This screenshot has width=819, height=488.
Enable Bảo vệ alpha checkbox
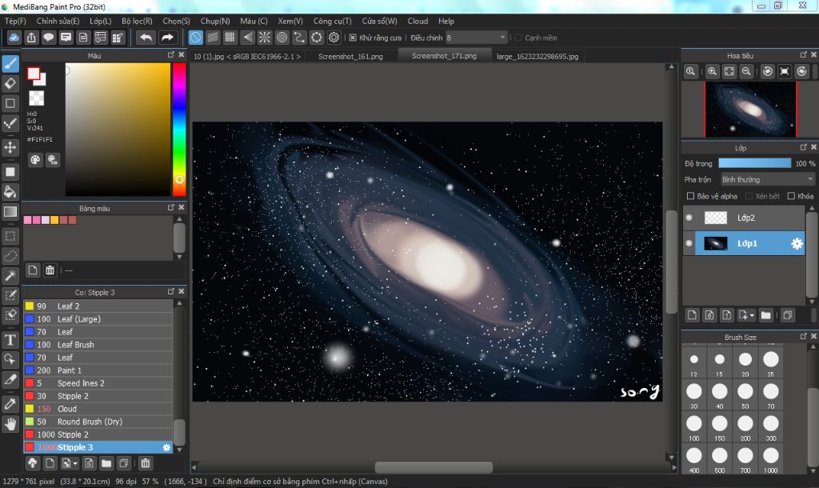[690, 196]
